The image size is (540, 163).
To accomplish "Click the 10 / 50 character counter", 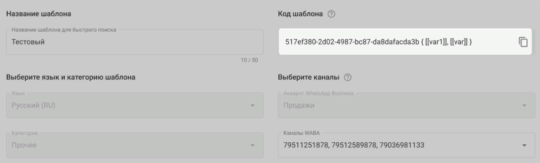I will pyautogui.click(x=249, y=60).
